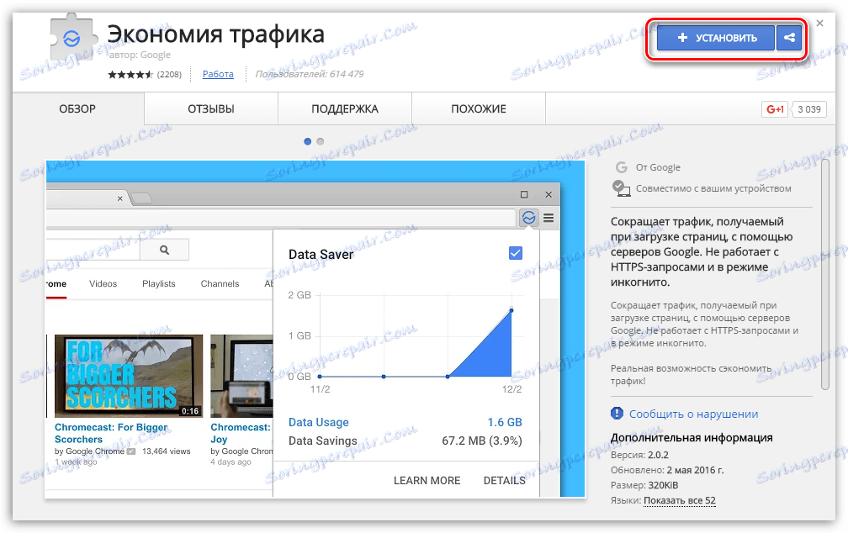This screenshot has width=848, height=533.
Task: Click the device compatibility check icon
Action: pos(621,188)
